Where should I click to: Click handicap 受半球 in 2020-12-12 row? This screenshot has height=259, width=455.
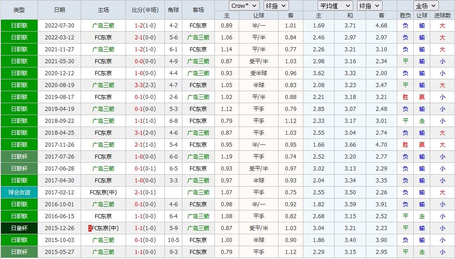[x=258, y=73]
